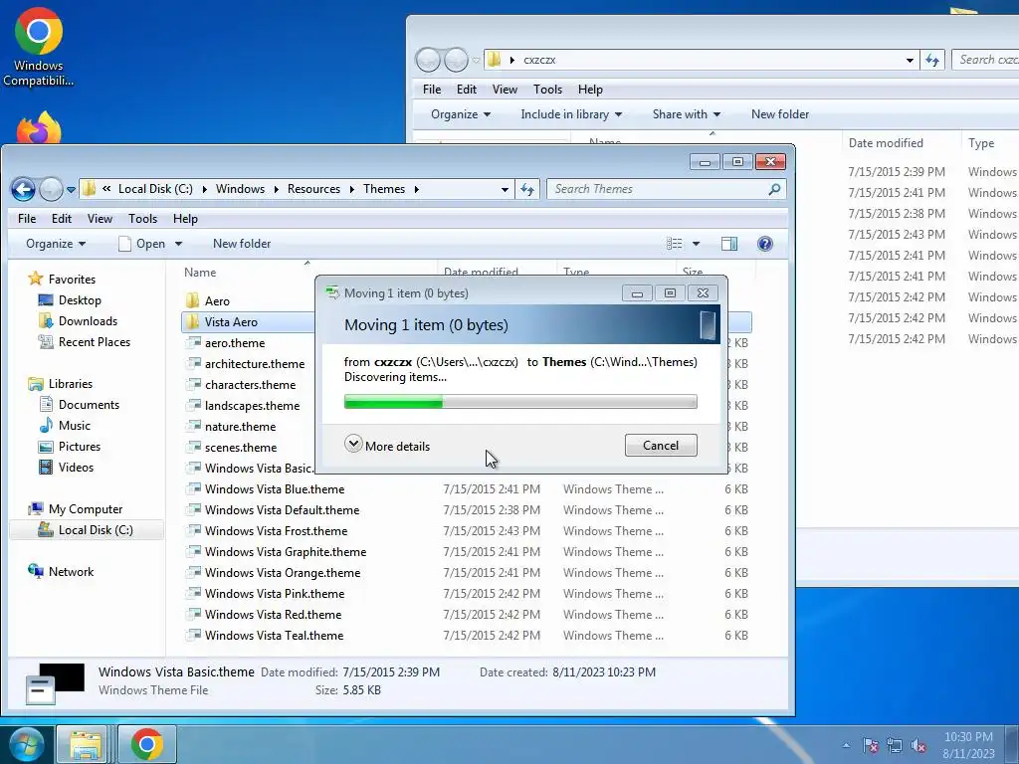Click New folder in Themes window
1019x764 pixels.
(242, 244)
